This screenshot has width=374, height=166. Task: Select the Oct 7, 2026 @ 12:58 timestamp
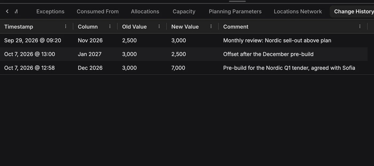29,68
